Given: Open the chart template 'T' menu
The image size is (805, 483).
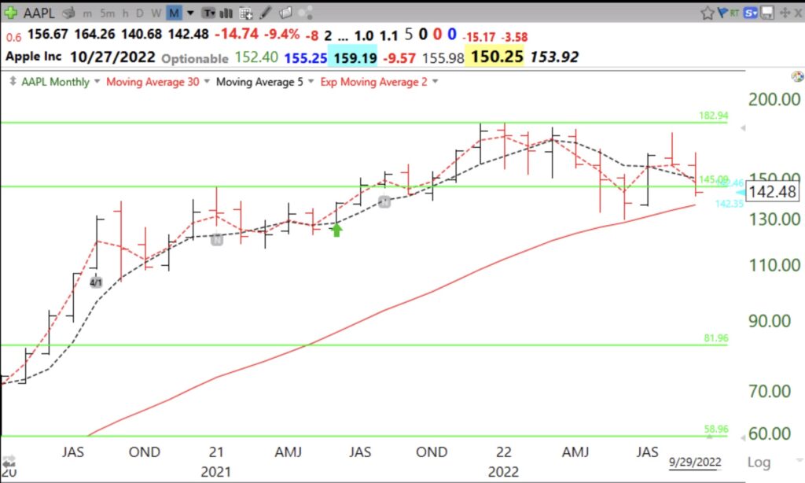Looking at the screenshot, I should click(x=208, y=13).
